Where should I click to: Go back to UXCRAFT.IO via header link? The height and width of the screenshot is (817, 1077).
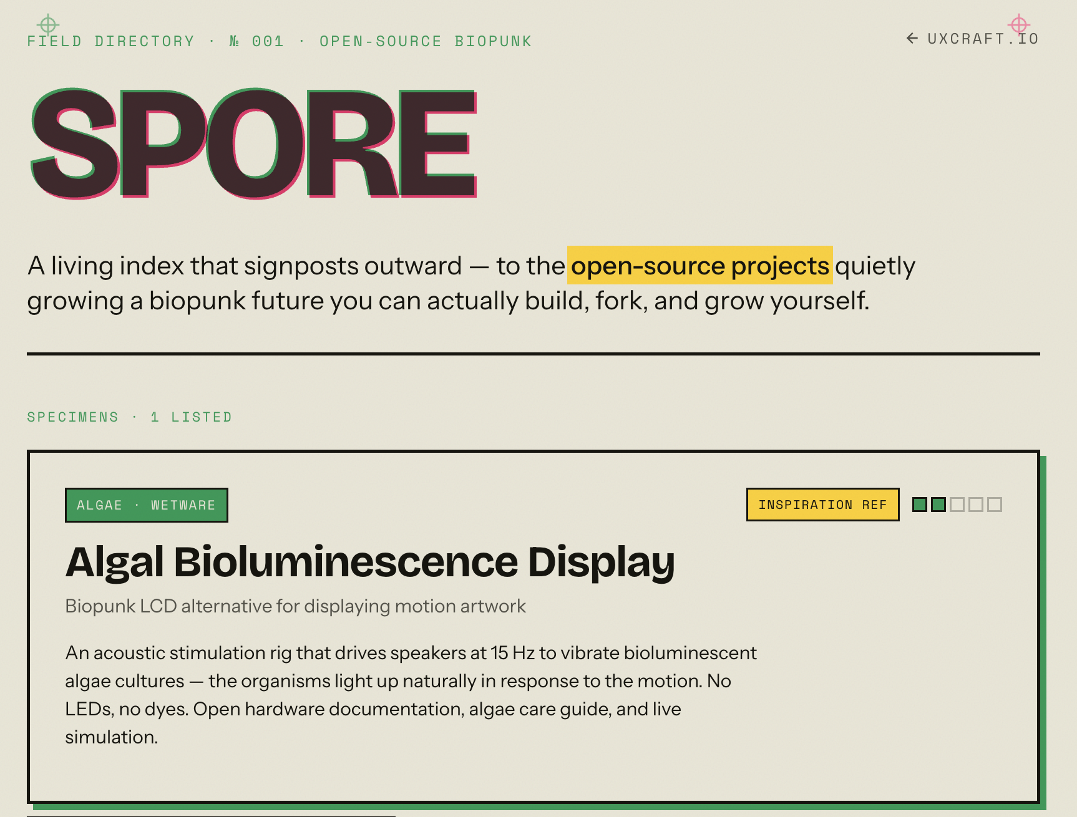(x=972, y=39)
